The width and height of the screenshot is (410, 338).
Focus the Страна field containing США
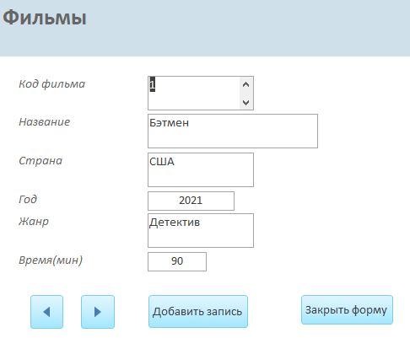coord(201,169)
